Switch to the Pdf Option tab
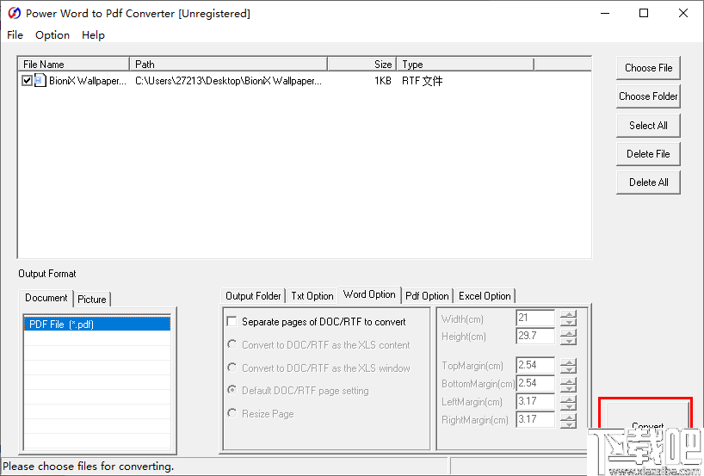The image size is (704, 476). [427, 296]
